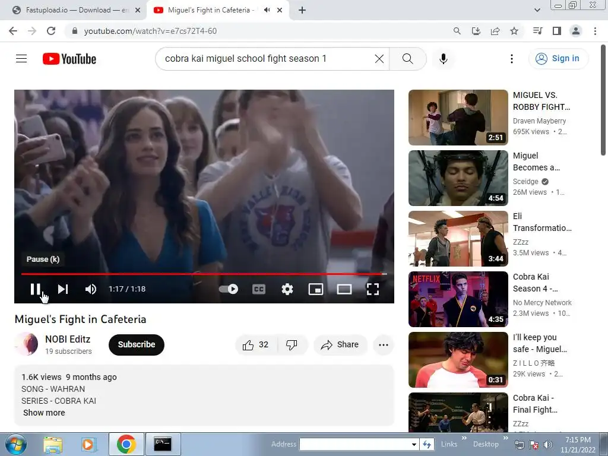Expand description with Show more
Screen dimensions: 608x456
point(44,413)
